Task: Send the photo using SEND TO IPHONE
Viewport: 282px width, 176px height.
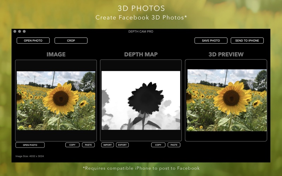Action: tap(247, 40)
